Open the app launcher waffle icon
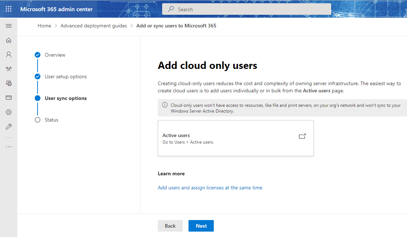 tap(9, 9)
